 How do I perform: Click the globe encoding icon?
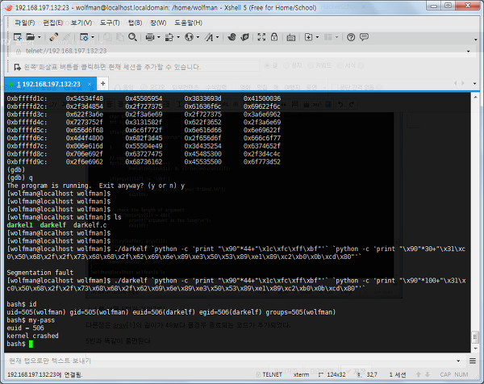189,37
